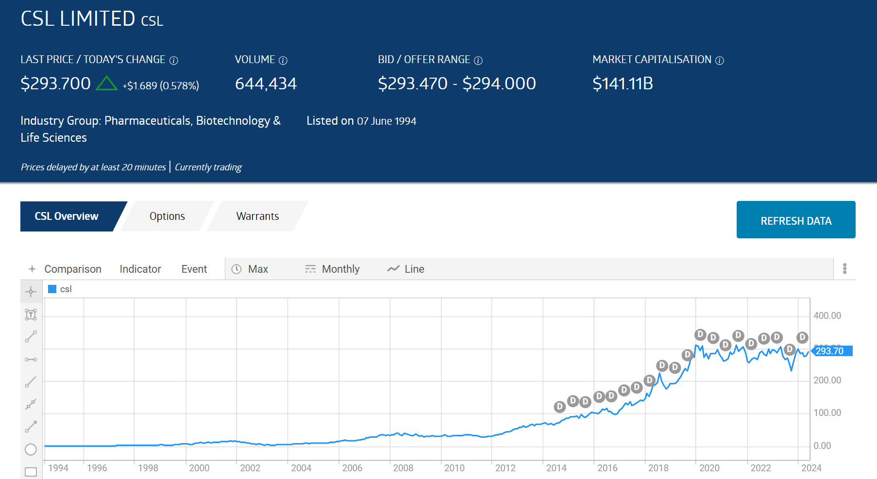This screenshot has height=479, width=877.
Task: Click the 644,434 volume value
Action: coord(266,83)
